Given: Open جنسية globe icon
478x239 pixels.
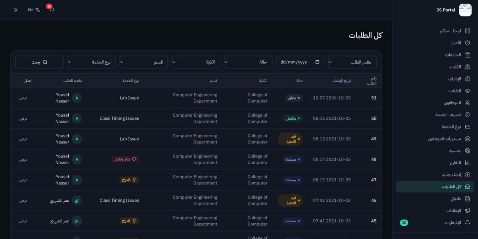Looking at the screenshot, I should pos(467,151).
